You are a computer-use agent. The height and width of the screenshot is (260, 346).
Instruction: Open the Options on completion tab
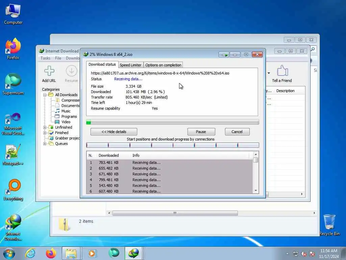[x=163, y=65]
